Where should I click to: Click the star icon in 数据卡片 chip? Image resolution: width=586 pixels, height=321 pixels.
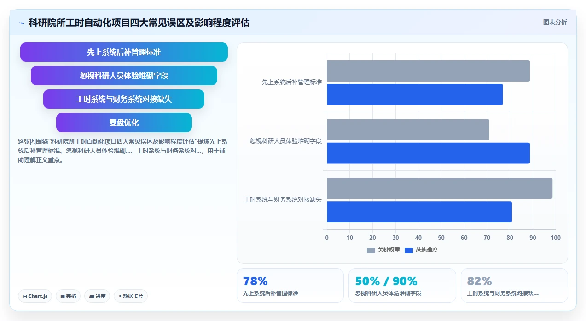[x=120, y=296]
